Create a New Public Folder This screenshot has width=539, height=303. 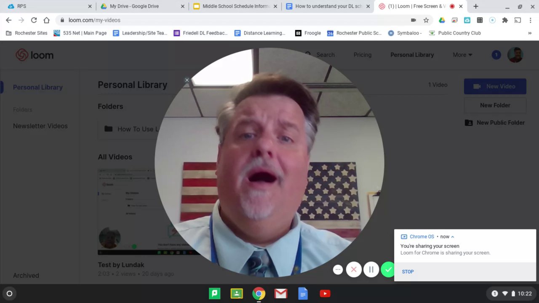(x=495, y=122)
